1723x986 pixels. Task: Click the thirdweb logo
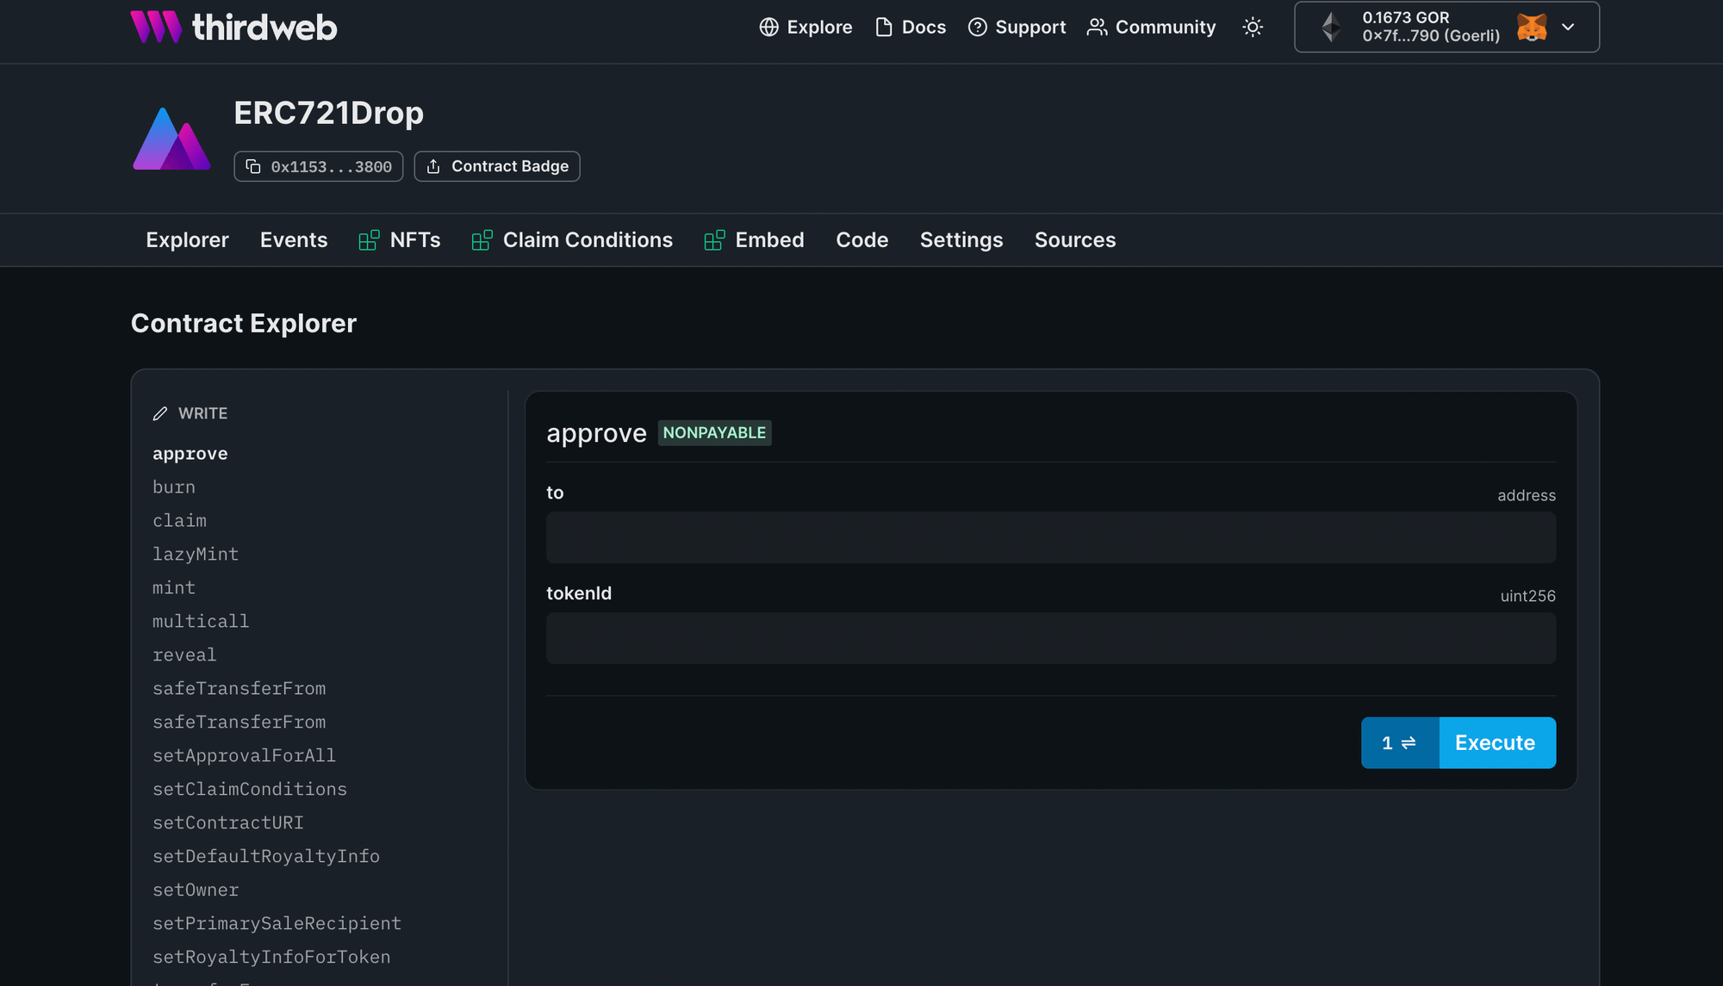tap(233, 27)
